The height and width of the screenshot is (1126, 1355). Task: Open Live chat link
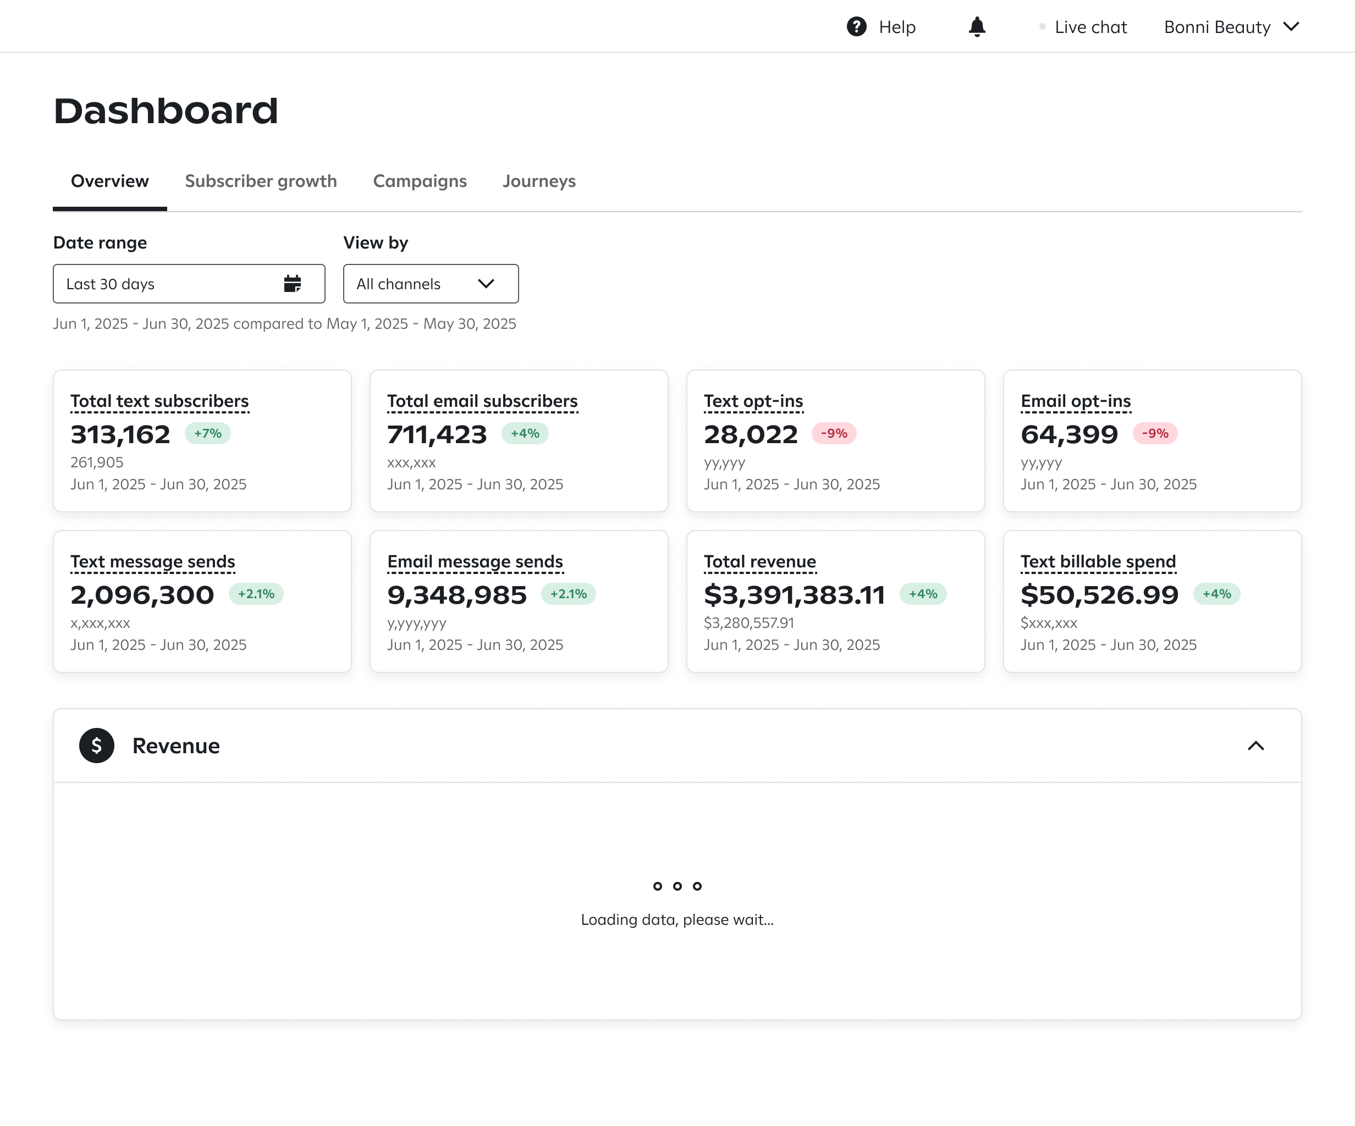tap(1090, 26)
